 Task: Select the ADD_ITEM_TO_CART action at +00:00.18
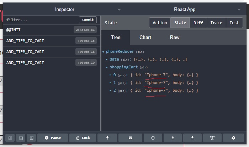(x=52, y=52)
